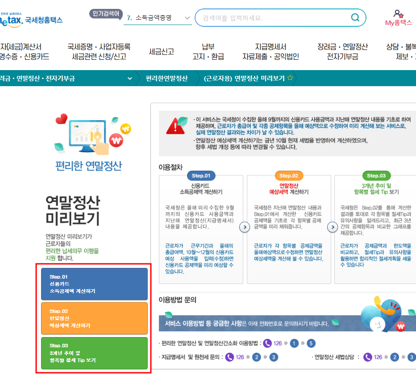Click the favorite star beside 연말정산 미리보기 breadcrumb
This screenshot has width=416, height=375.
[x=290, y=77]
